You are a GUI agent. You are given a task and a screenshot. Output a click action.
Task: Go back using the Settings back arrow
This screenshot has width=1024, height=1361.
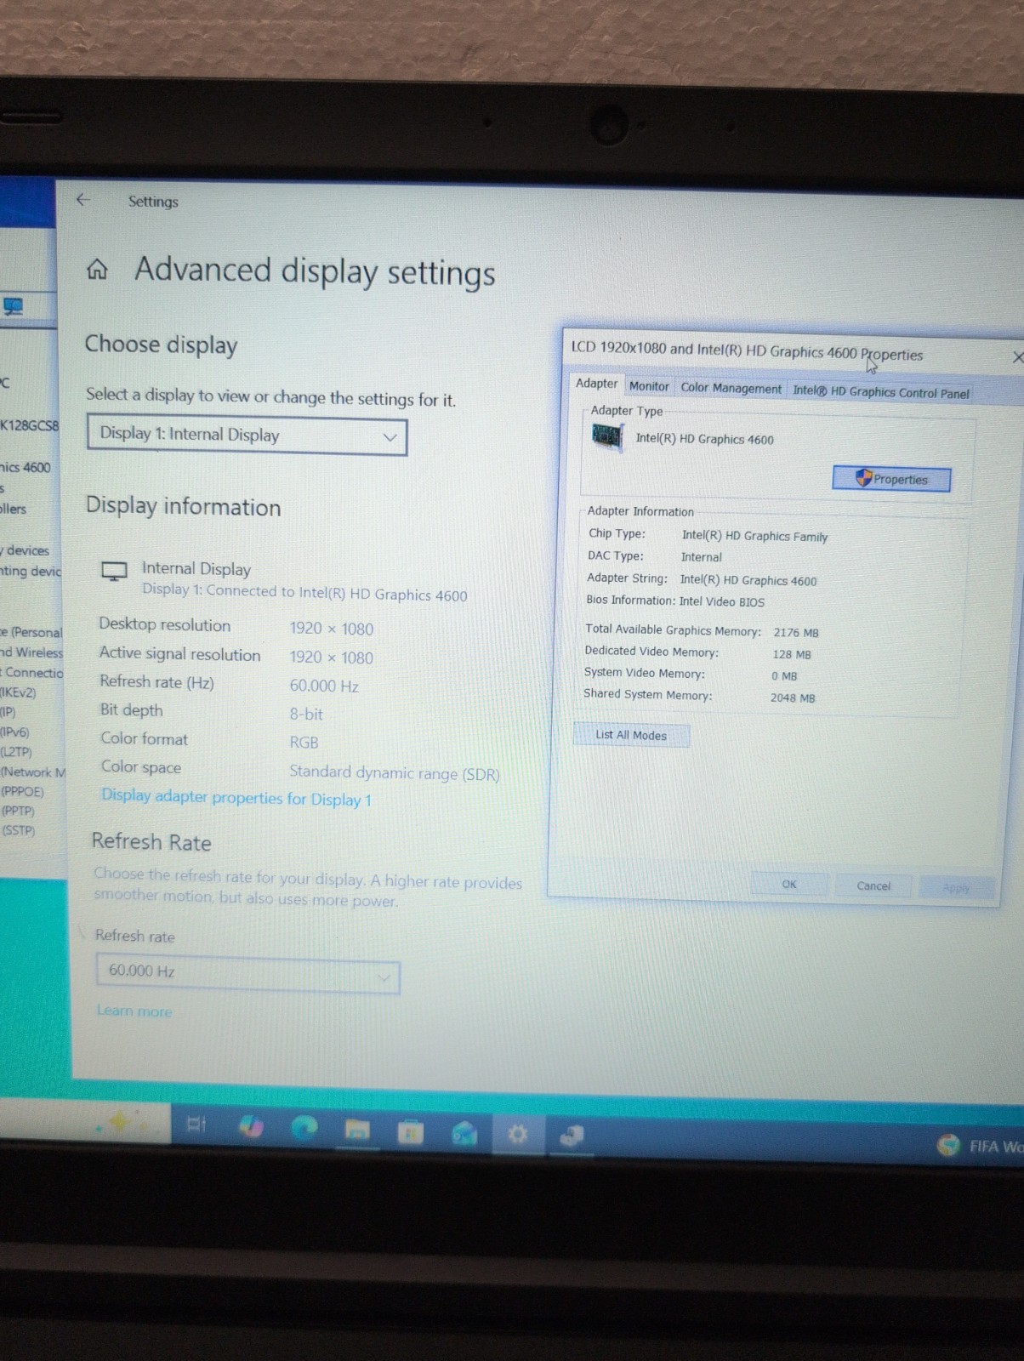point(82,200)
